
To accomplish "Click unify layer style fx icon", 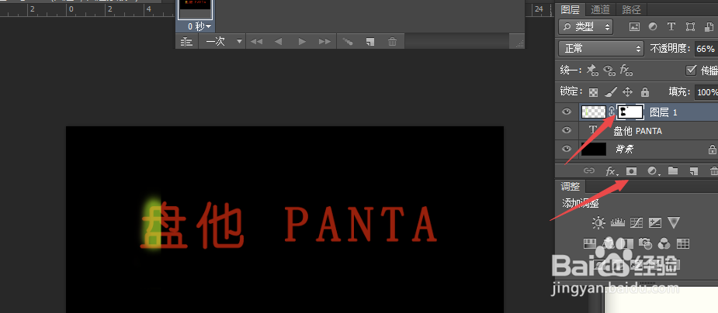I will [626, 70].
